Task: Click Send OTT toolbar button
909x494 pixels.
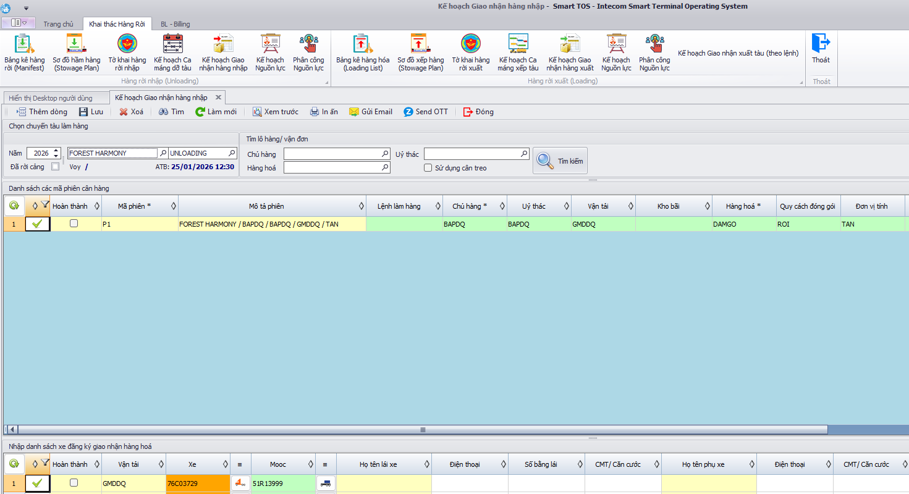Action: click(x=426, y=112)
